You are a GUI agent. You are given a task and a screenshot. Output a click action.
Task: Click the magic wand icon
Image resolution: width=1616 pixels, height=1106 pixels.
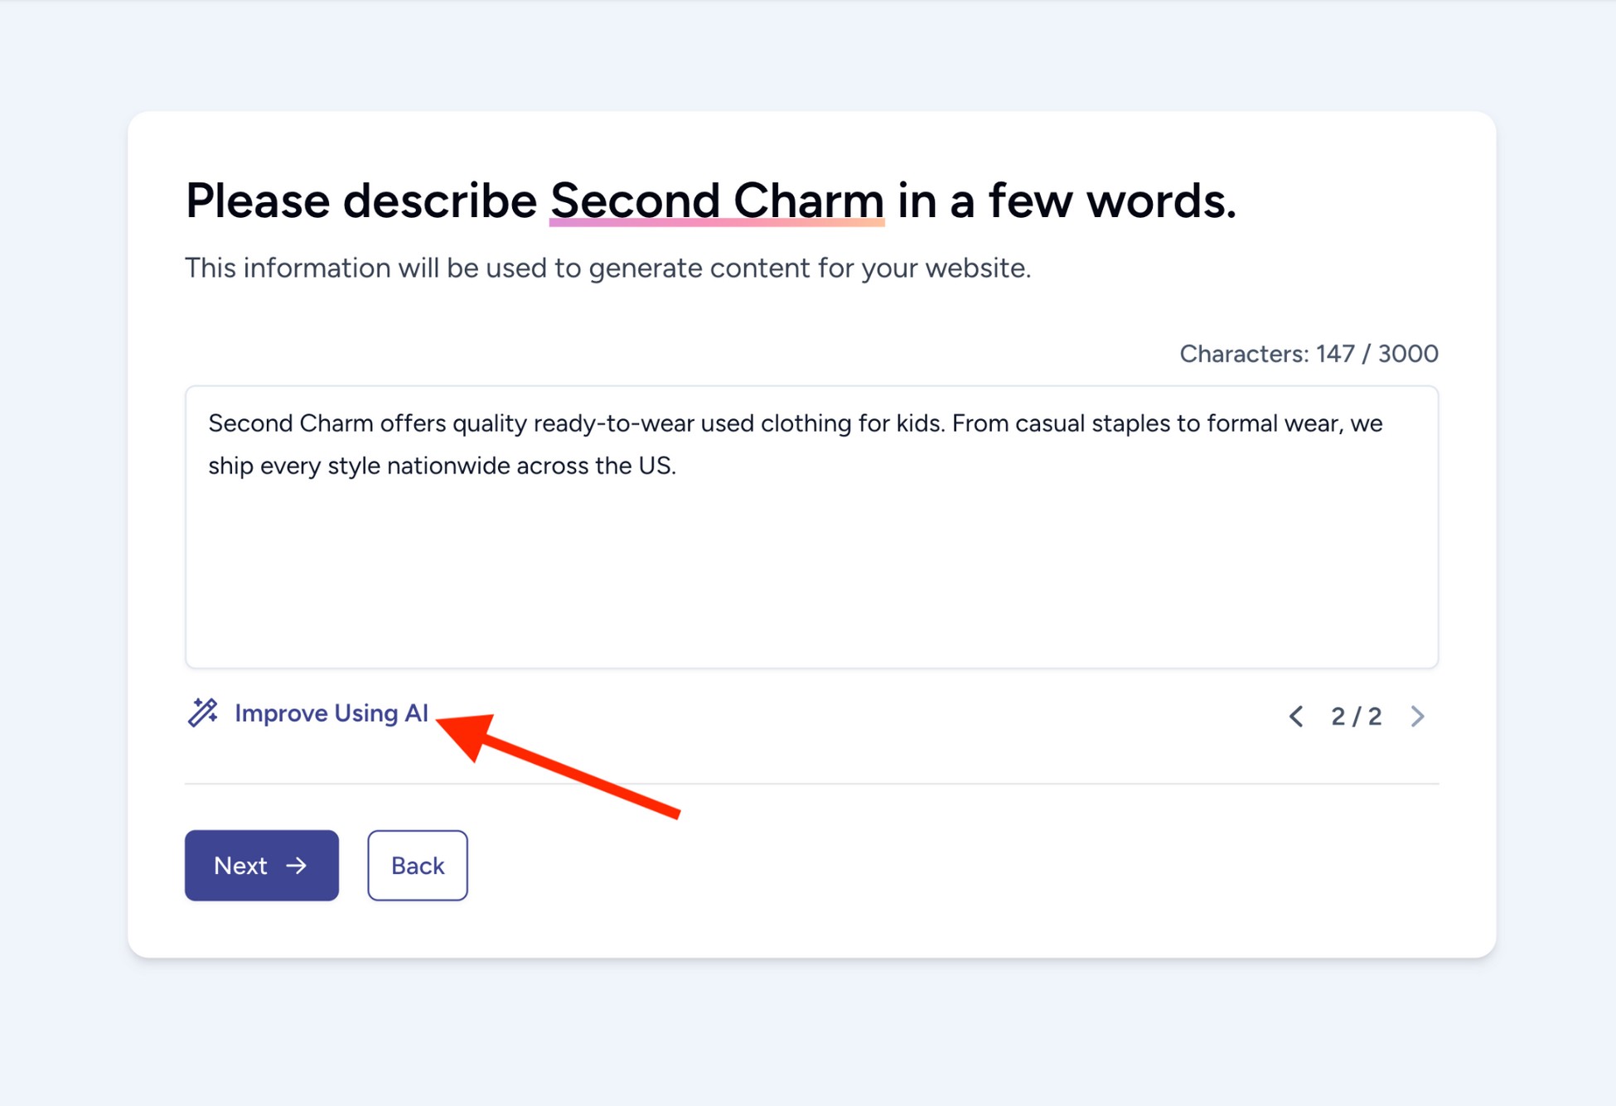[x=202, y=712]
